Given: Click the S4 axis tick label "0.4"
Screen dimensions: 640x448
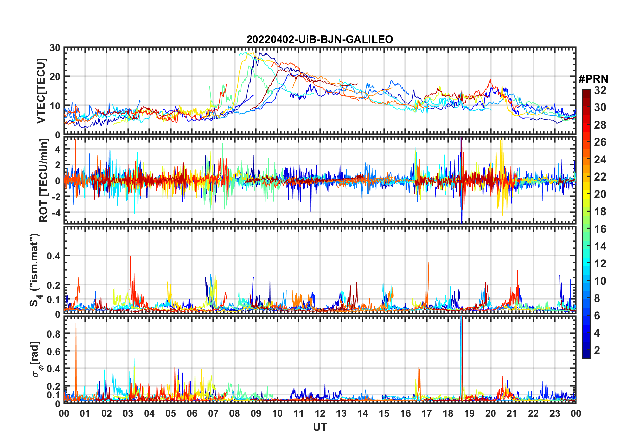Looking at the screenshot, I should click(x=54, y=256).
